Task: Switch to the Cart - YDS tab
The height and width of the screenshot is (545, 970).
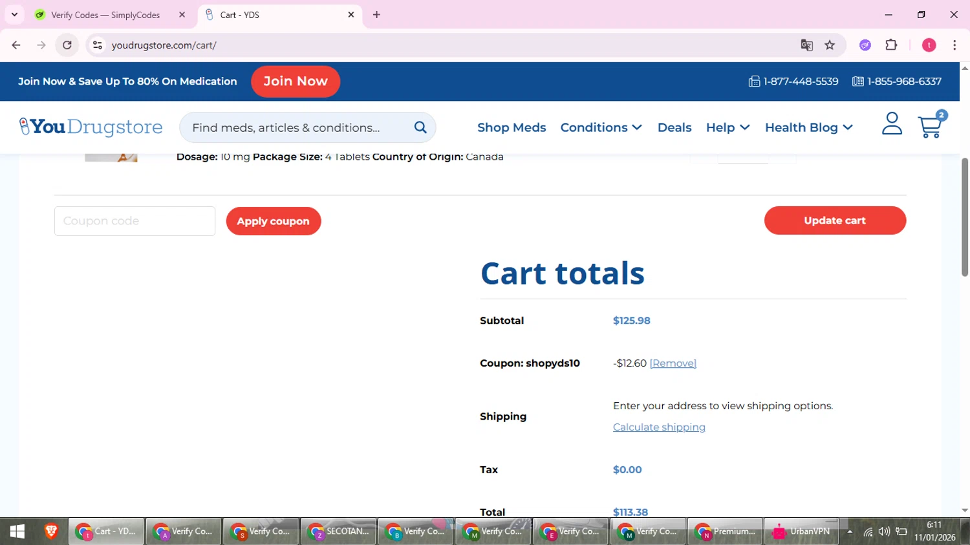Action: tap(279, 14)
